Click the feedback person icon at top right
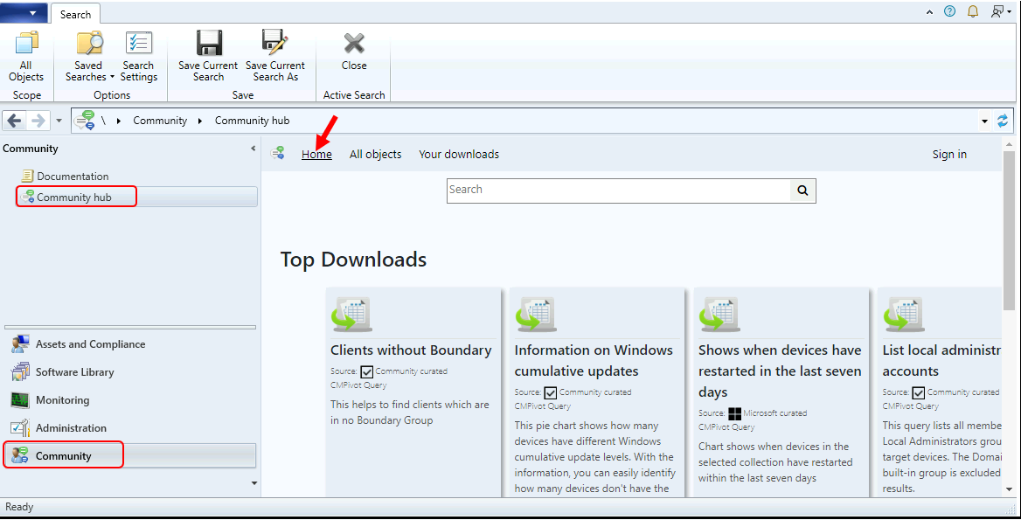The width and height of the screenshot is (1021, 520). [997, 11]
